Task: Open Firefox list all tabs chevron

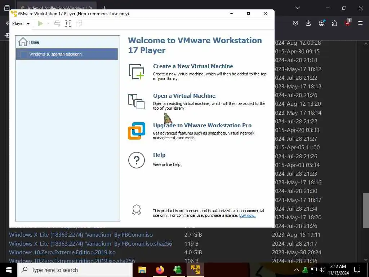Action: click(x=298, y=8)
